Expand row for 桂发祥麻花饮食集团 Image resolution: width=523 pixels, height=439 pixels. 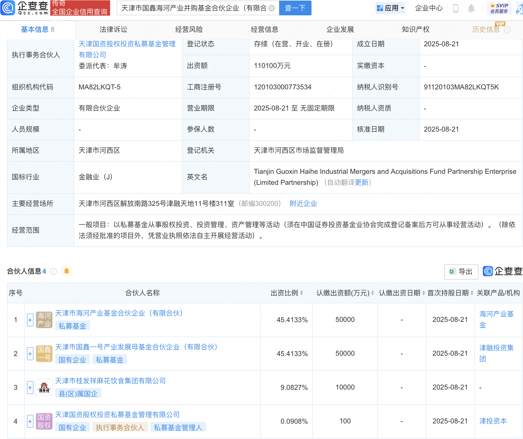tap(30, 388)
